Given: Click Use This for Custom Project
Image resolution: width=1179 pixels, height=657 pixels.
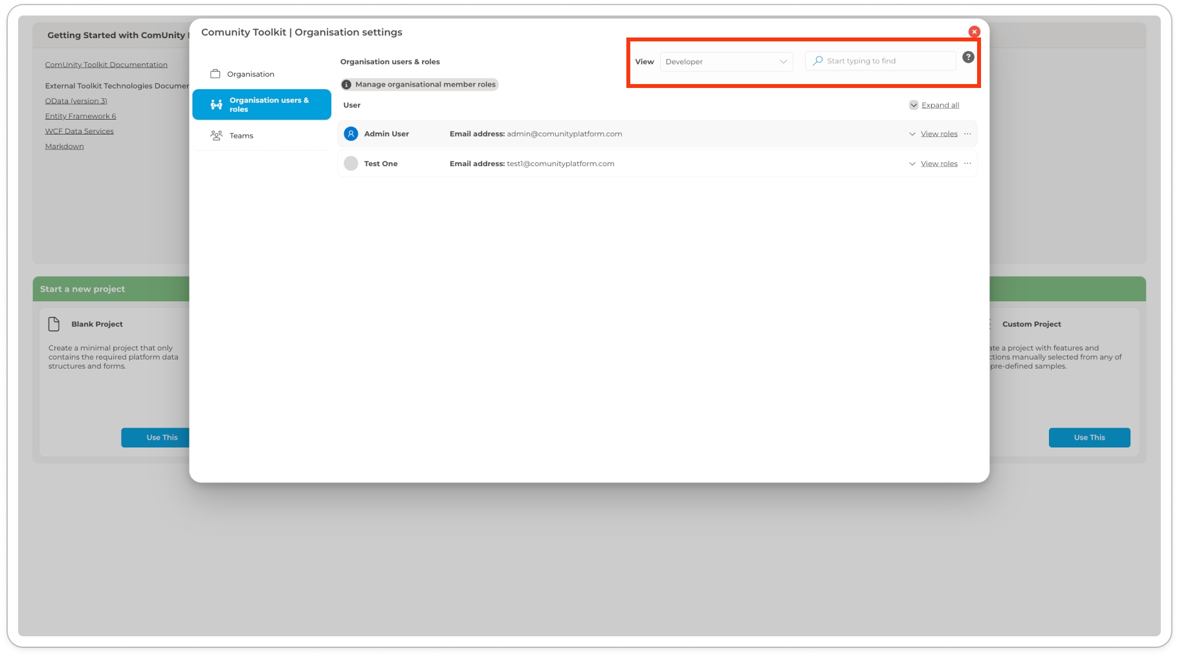Looking at the screenshot, I should 1088,438.
